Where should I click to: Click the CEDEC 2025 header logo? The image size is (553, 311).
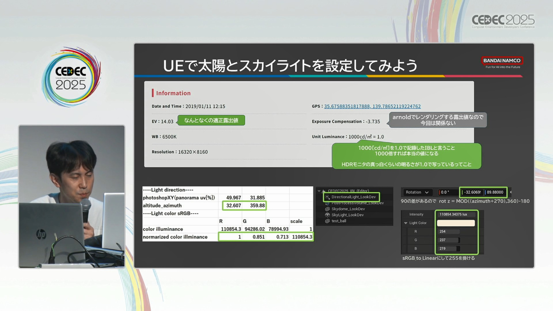point(503,21)
